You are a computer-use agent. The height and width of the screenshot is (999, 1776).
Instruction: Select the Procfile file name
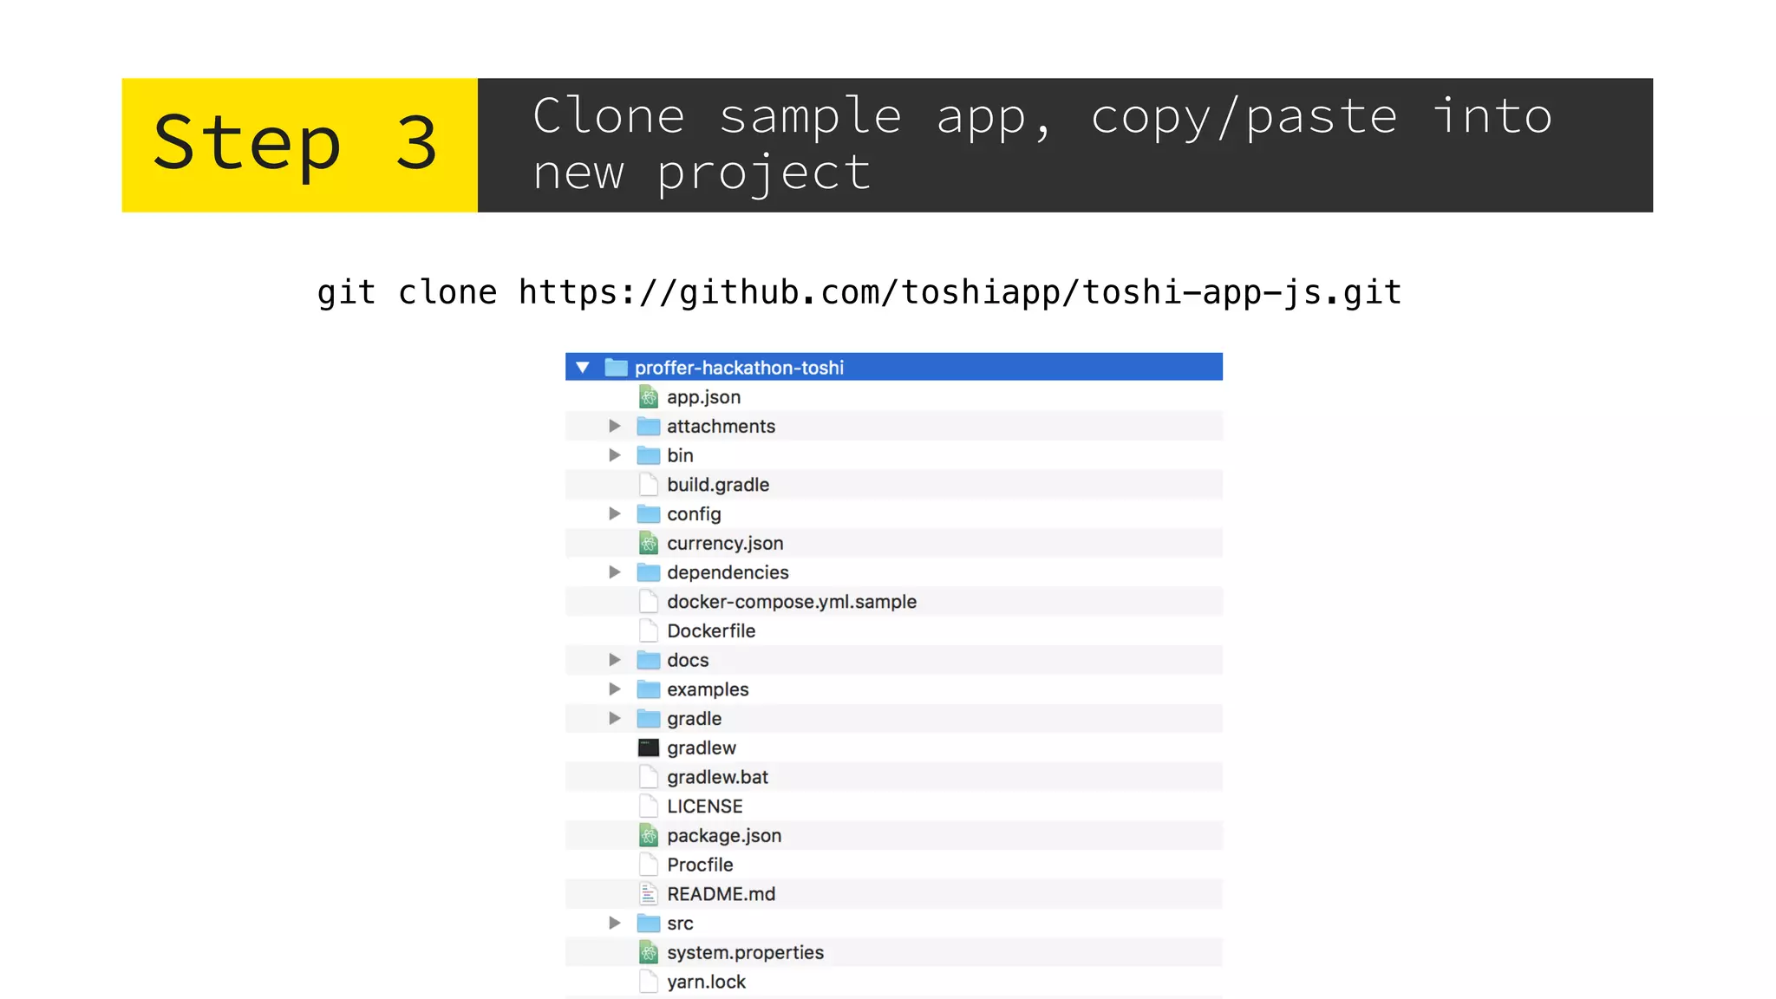point(700,865)
